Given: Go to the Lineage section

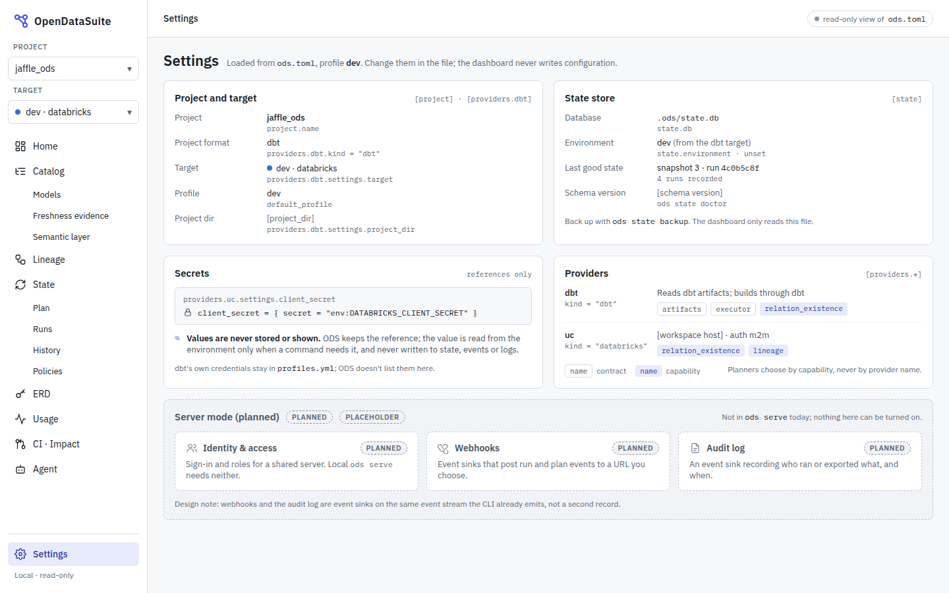Looking at the screenshot, I should click(73, 260).
